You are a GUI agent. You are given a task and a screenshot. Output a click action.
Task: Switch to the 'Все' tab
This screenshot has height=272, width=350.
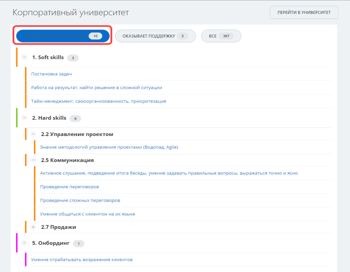coord(221,36)
